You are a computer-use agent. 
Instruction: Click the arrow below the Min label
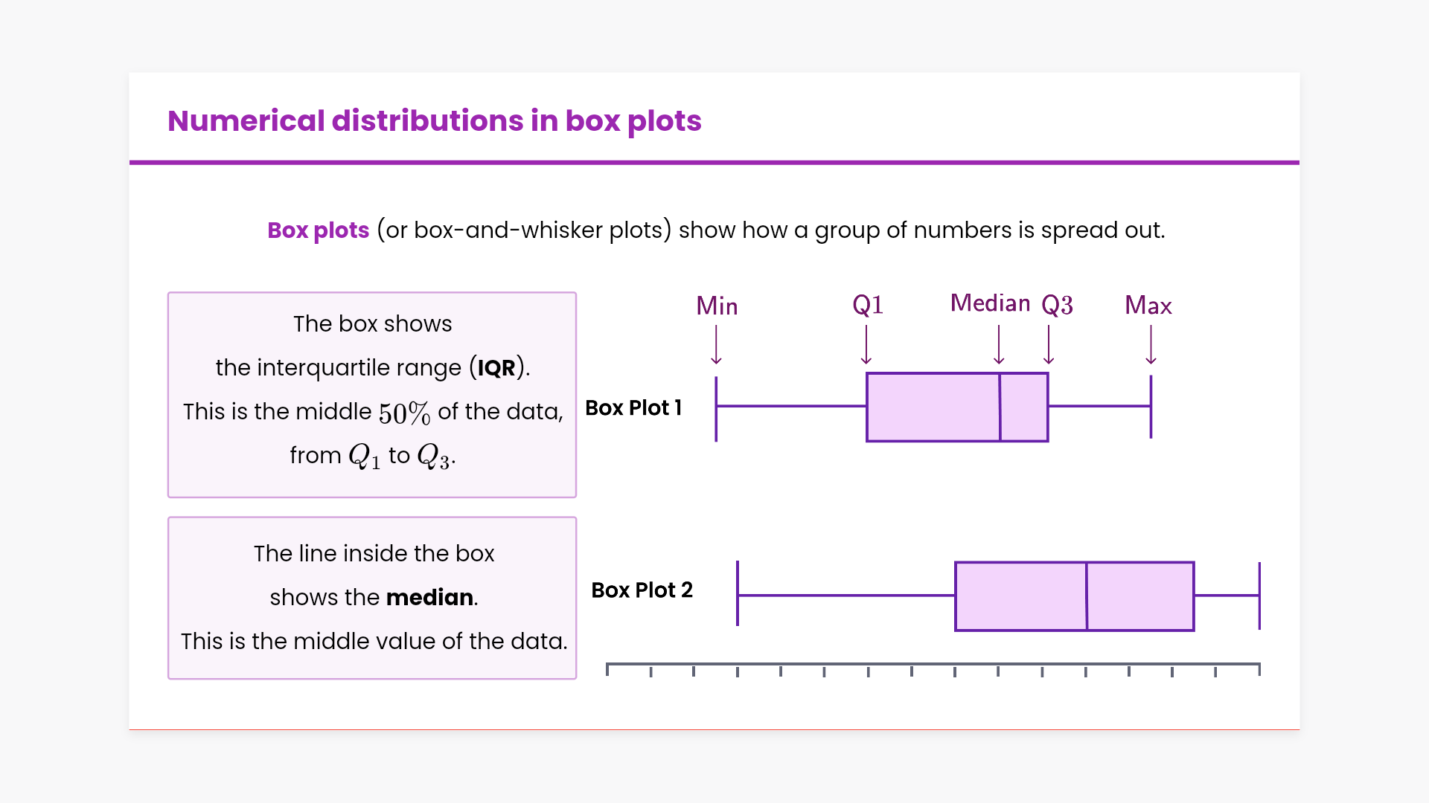pos(716,345)
